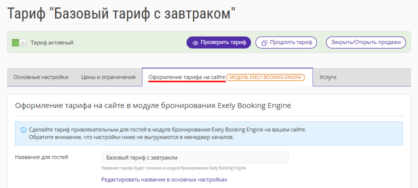Click the 'Проверить тариф' button

pyautogui.click(x=218, y=42)
